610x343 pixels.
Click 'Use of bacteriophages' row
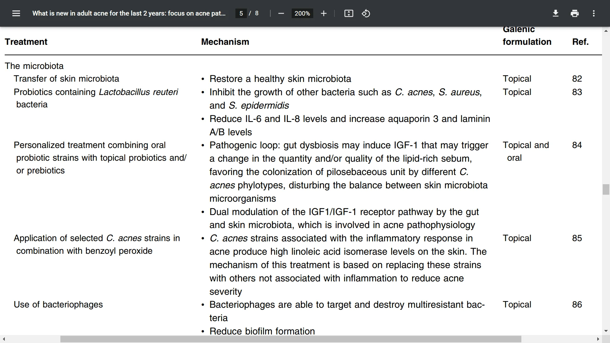(x=58, y=304)
